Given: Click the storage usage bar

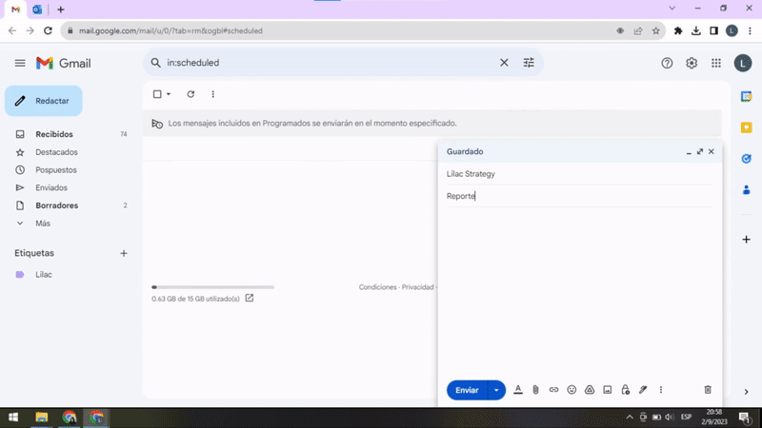Looking at the screenshot, I should (x=212, y=287).
